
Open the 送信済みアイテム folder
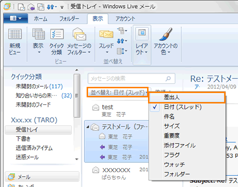(x=34, y=148)
